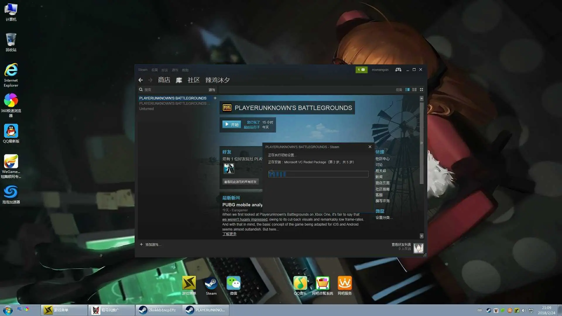
Task: Open the 游戏 (Games) menu
Action: click(x=175, y=70)
